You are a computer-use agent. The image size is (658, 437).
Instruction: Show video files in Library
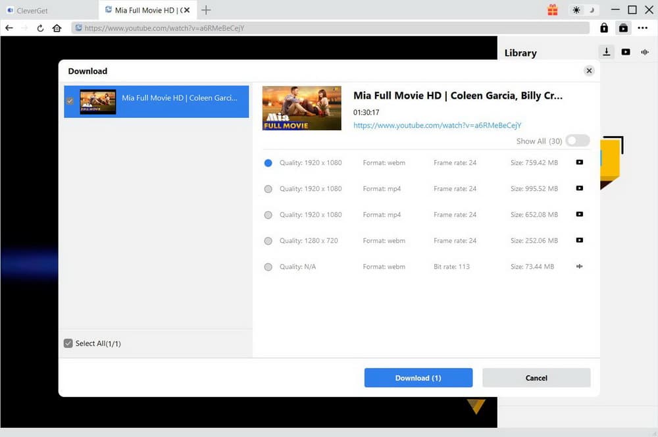point(626,52)
